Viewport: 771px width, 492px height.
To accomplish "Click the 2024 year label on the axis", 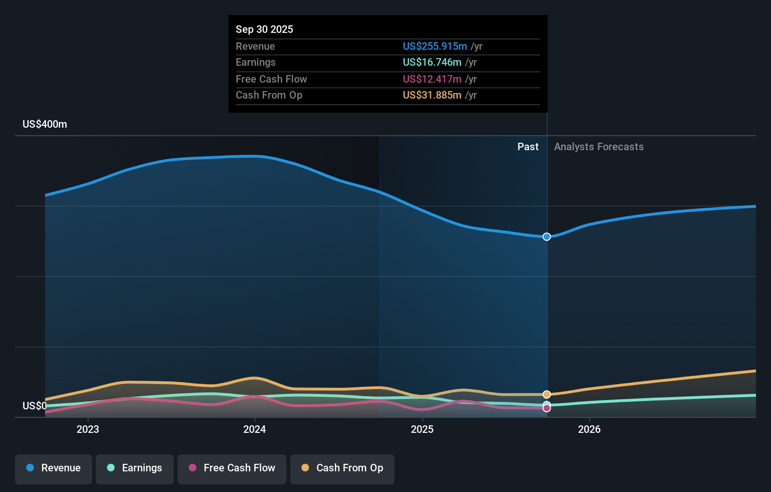I will pyautogui.click(x=254, y=429).
